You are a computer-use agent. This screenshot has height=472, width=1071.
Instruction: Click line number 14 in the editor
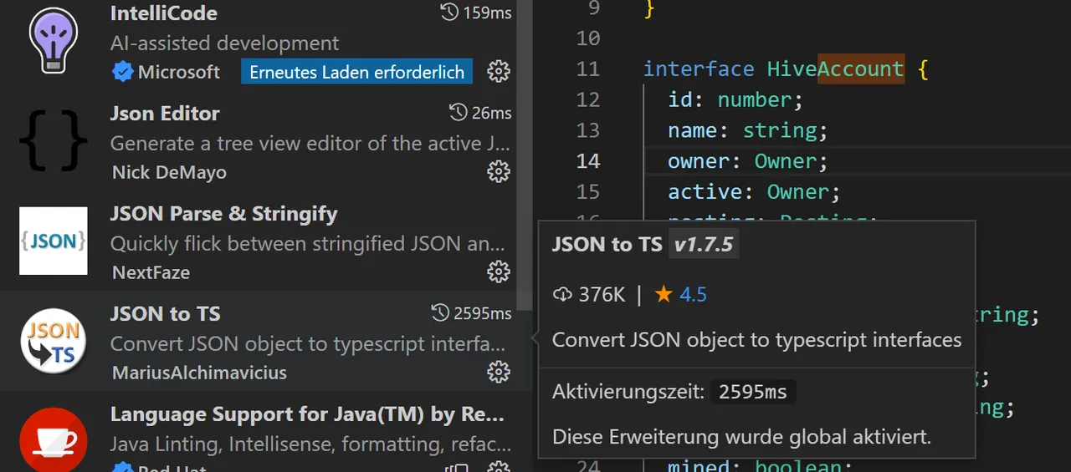tap(588, 160)
